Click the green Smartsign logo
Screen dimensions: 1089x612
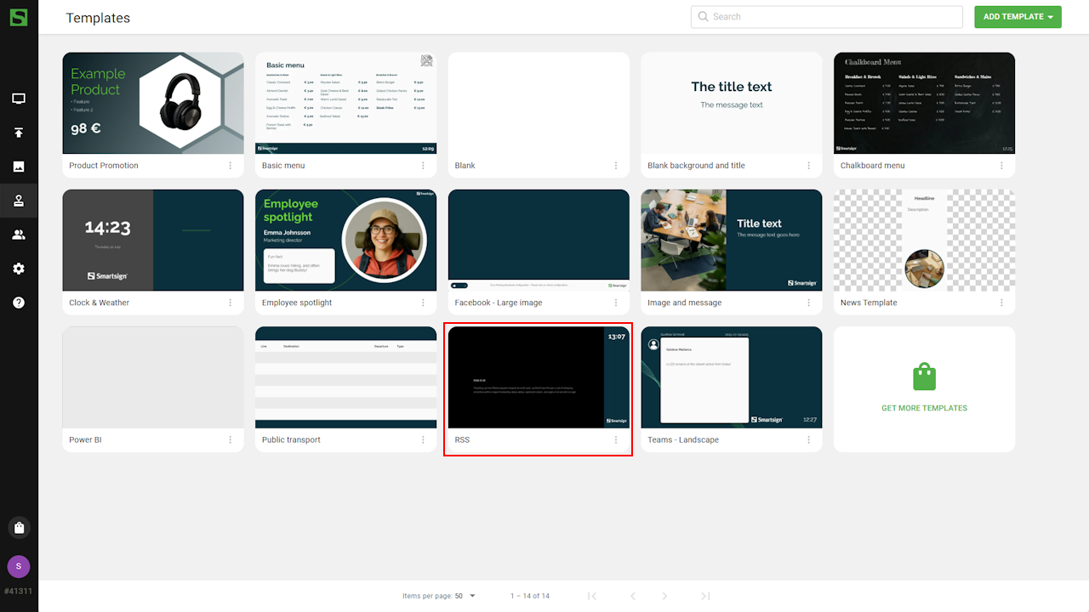pos(19,17)
